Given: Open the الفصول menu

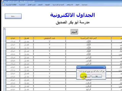Looking at the screenshot, I should 47,5.
